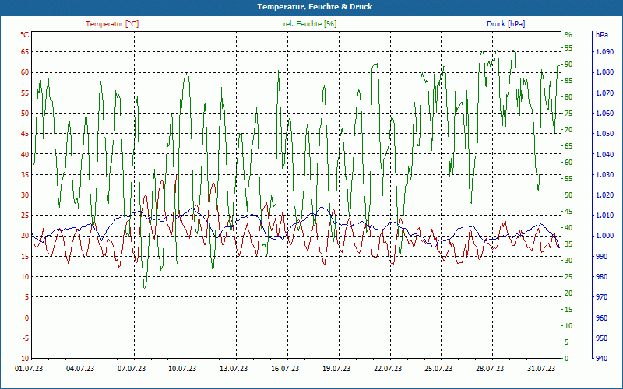623x389 pixels.
Task: Click the red "°C" unit on temperature axis
Action: [25, 35]
